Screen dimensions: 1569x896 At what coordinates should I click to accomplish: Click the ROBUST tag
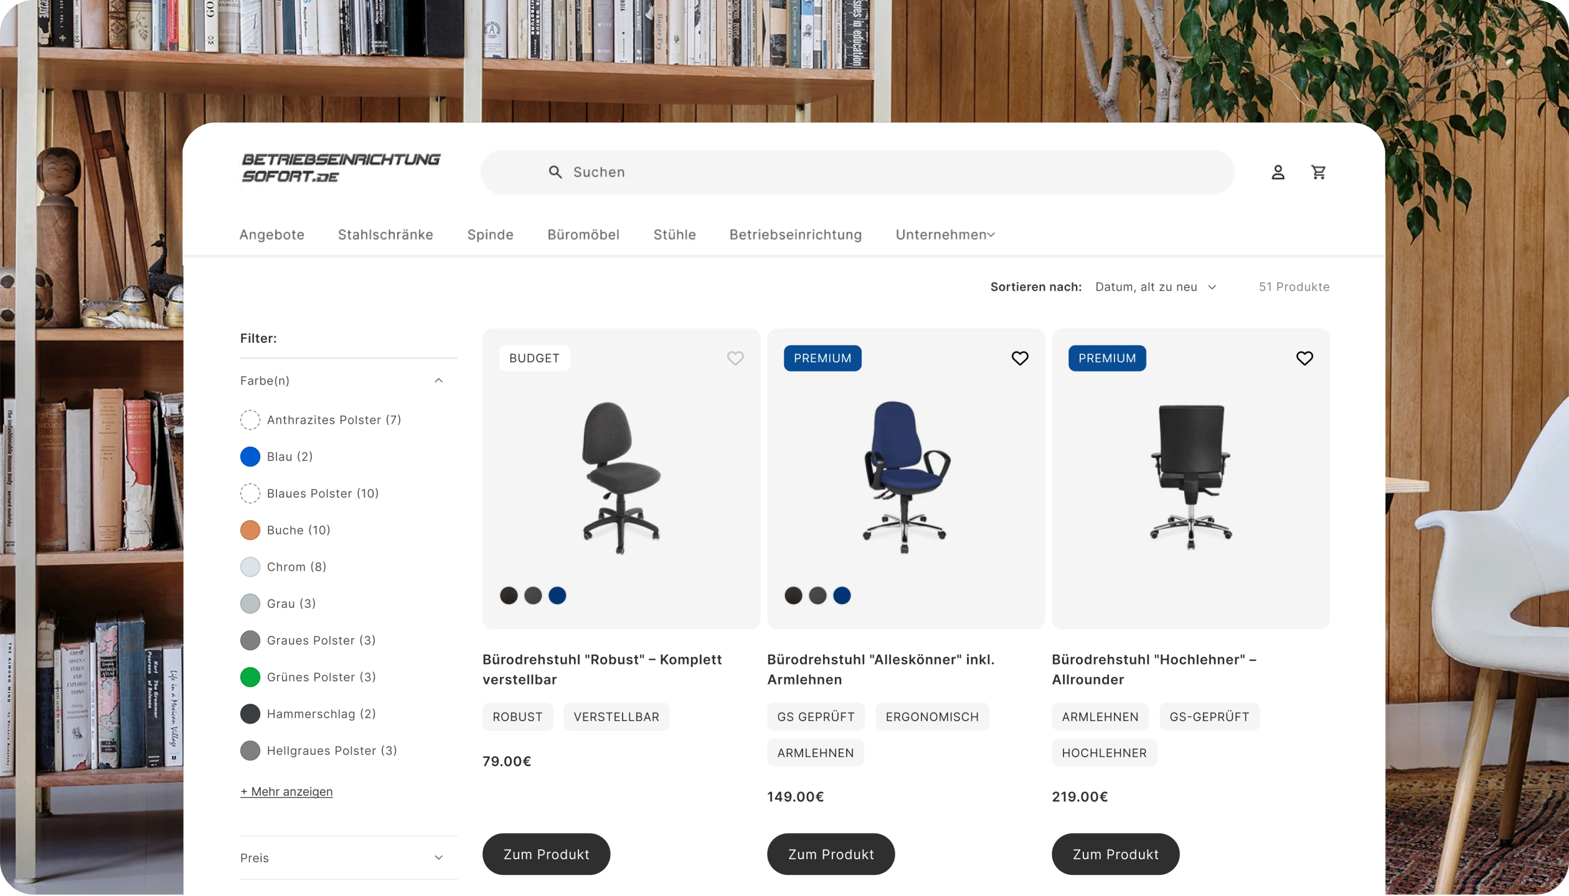(x=517, y=717)
